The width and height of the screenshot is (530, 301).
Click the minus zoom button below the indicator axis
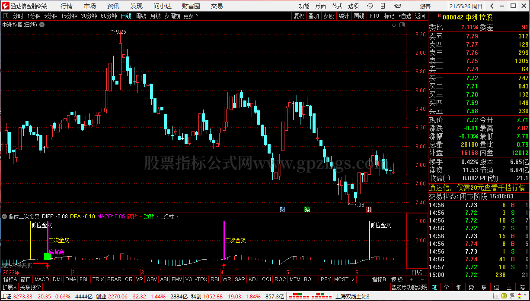tap(422, 279)
